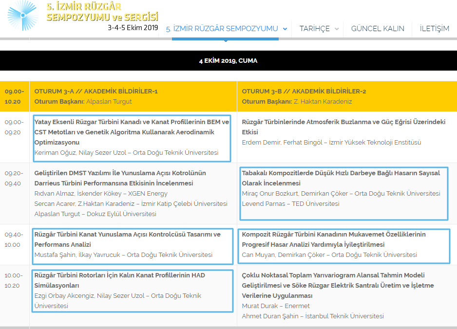Expand the chevron beside 5. İzmir Rüzgâr Sempozyumu
This screenshot has height=329, width=457.
click(285, 29)
